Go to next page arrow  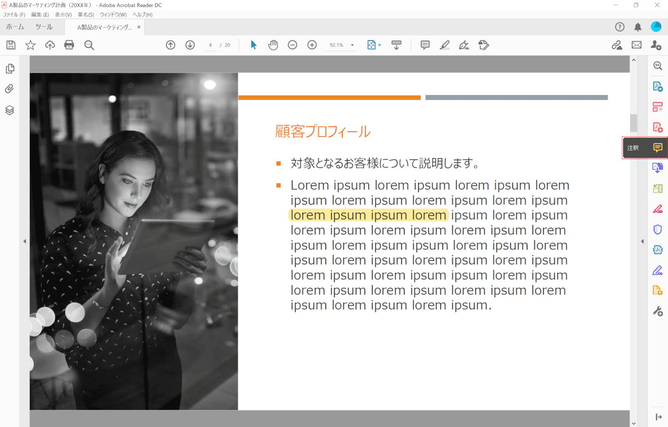point(190,45)
